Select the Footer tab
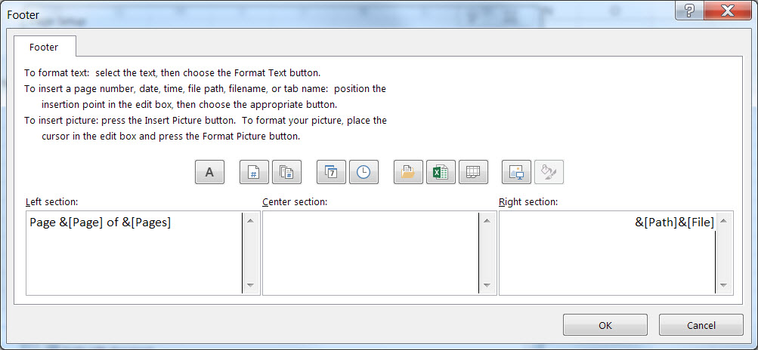758x350 pixels. [x=45, y=47]
